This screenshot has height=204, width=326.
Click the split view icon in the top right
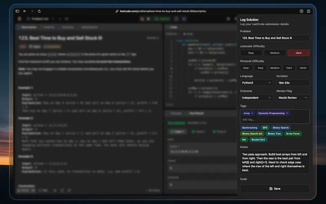[x=308, y=11]
